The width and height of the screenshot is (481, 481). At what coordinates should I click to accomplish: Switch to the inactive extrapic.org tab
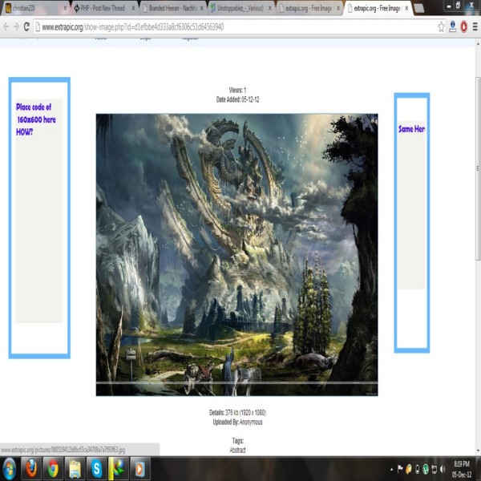click(309, 9)
